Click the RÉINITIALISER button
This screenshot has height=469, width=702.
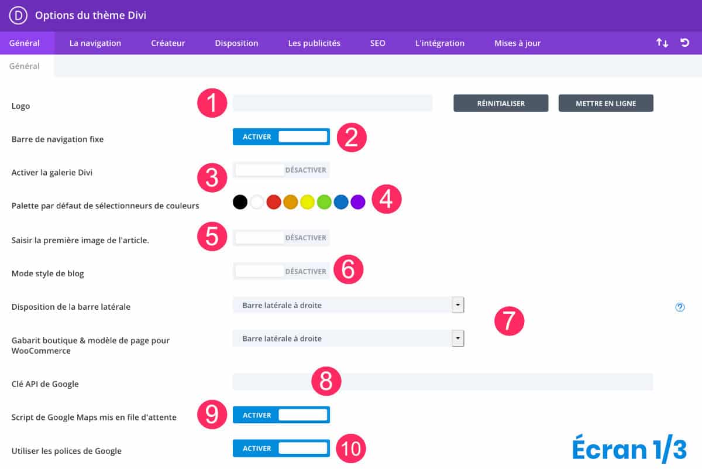501,103
